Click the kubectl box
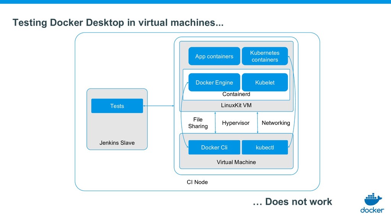 (265, 147)
